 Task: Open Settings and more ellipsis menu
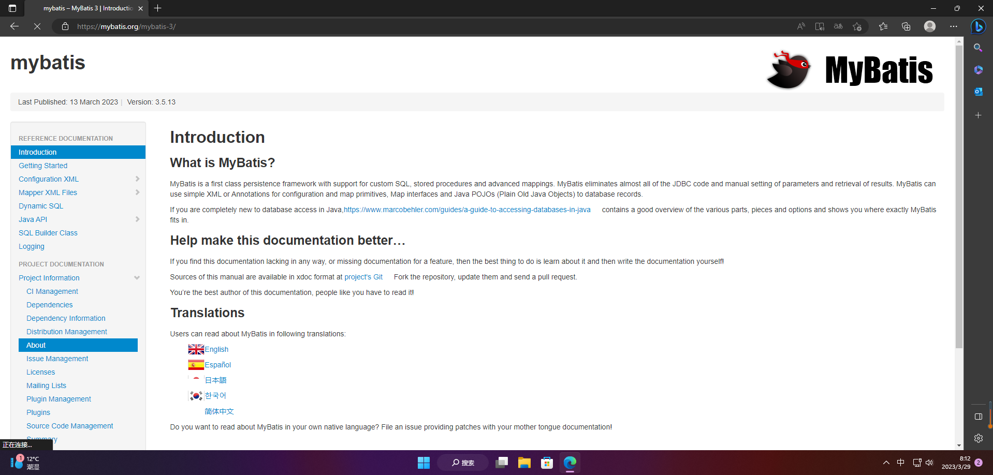click(x=954, y=26)
